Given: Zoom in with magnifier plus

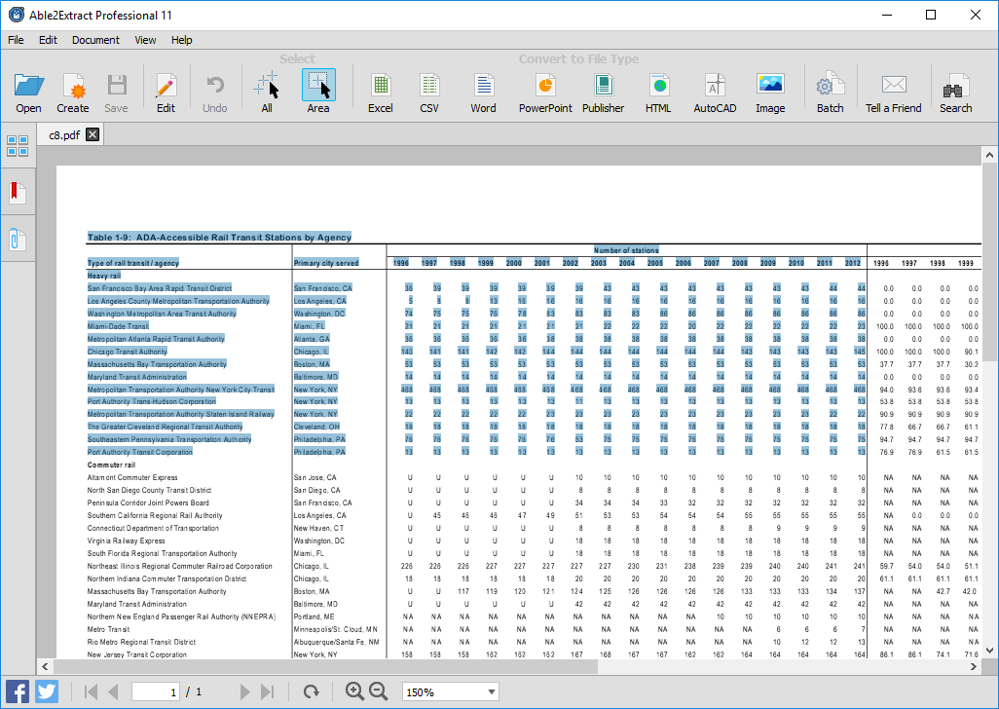Looking at the screenshot, I should pos(354,691).
